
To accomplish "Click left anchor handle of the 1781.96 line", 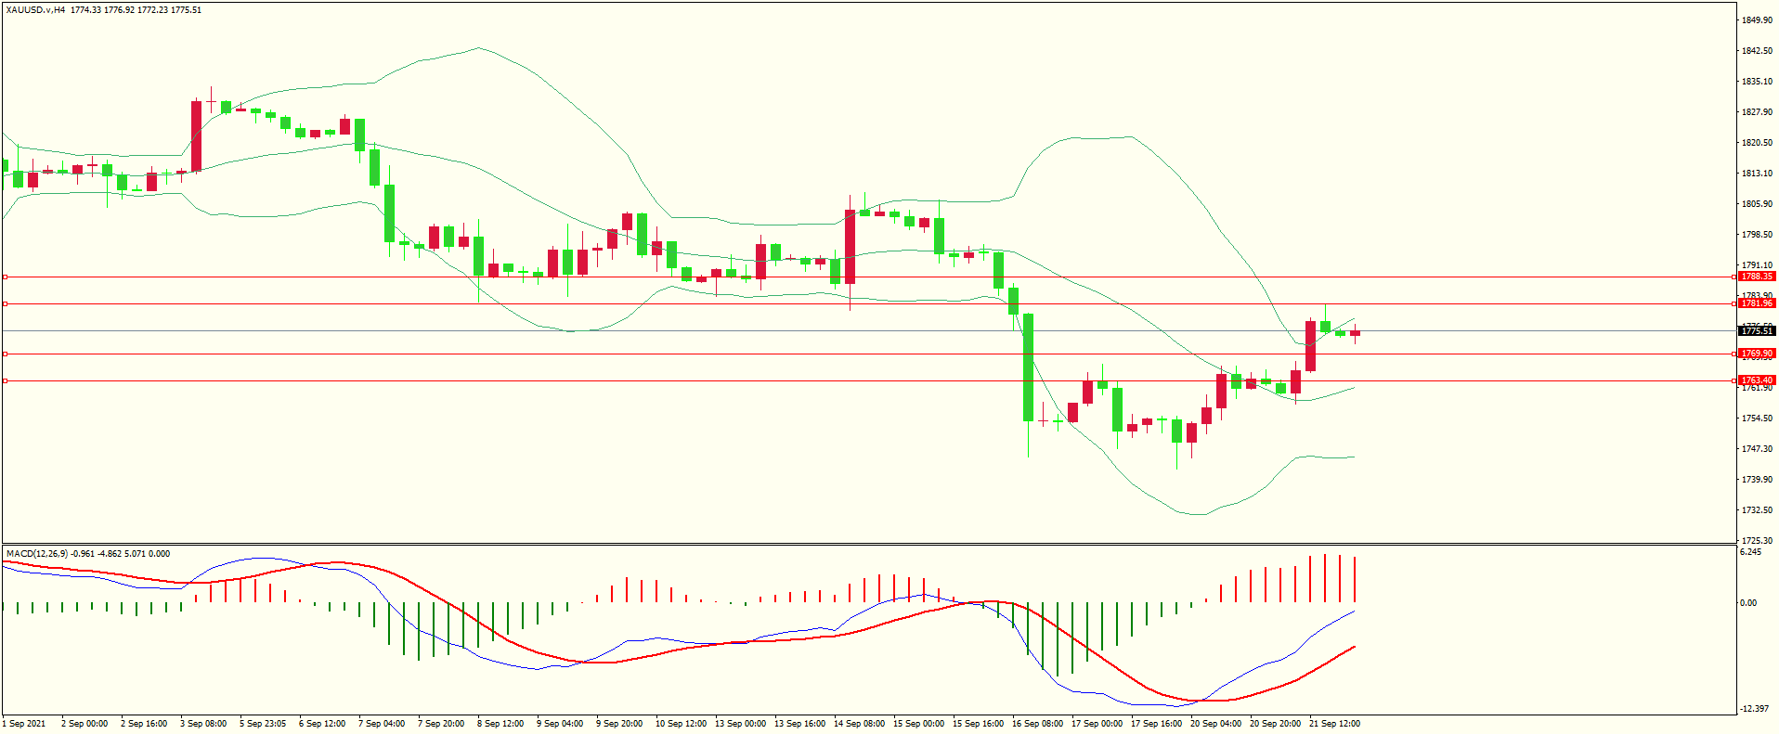I will tap(5, 303).
